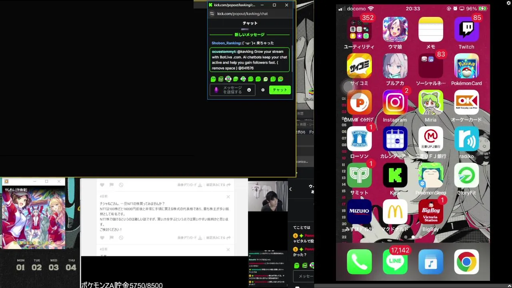Launch Chrome from the iPhone dock

click(466, 262)
